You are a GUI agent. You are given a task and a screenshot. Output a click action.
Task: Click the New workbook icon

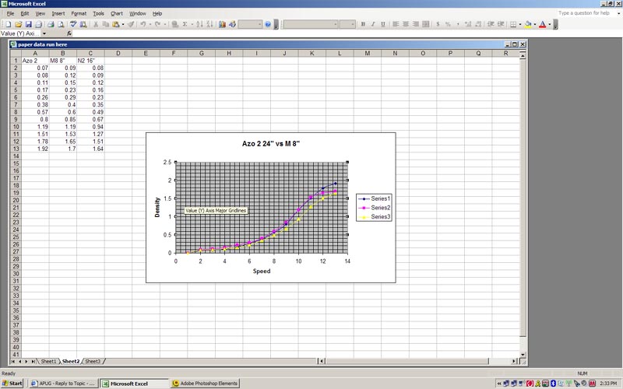[x=6, y=24]
